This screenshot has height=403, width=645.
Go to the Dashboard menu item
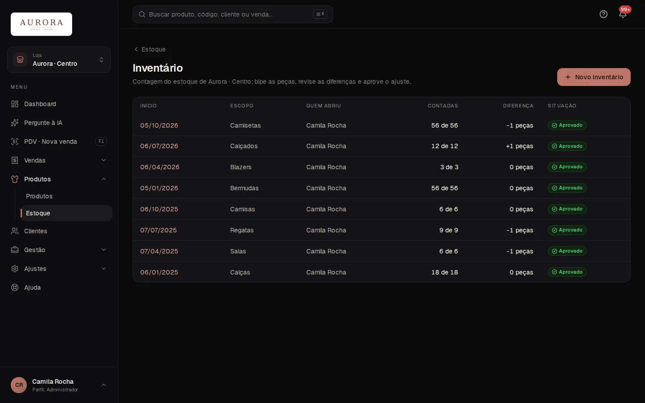coord(59,104)
